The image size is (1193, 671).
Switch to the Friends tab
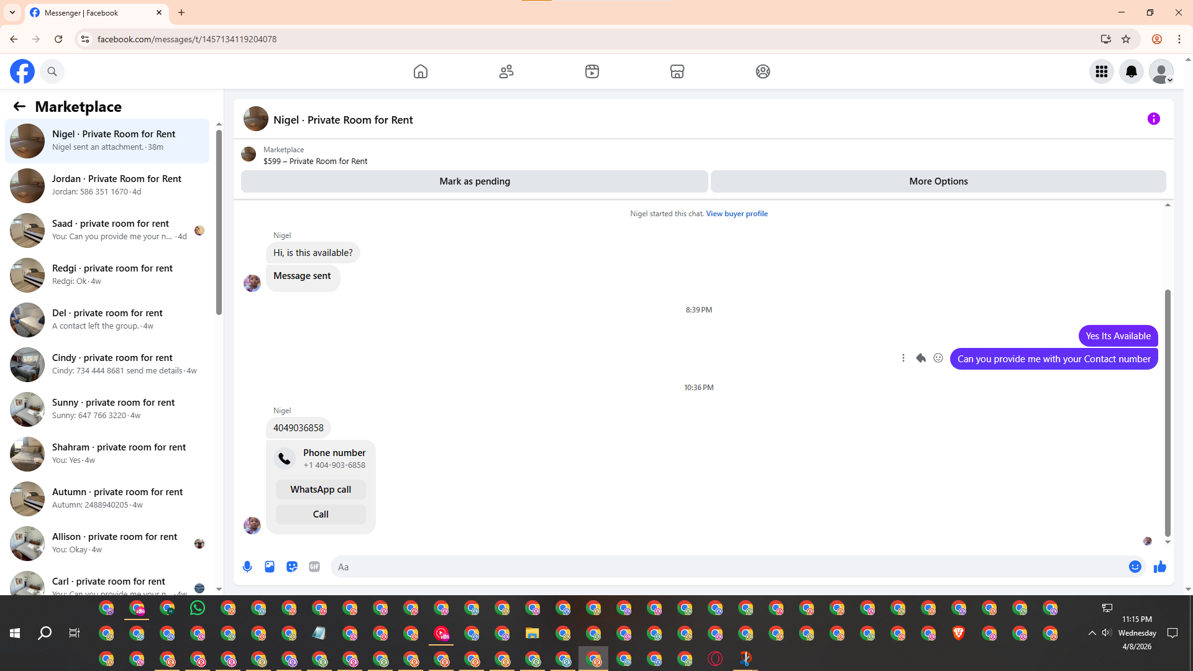coord(506,71)
